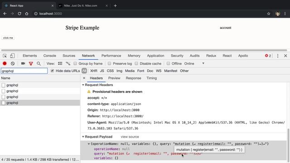Click the browser back arrow
290x163 pixels.
tap(5, 14)
